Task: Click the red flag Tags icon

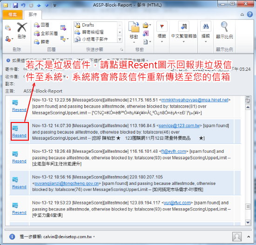Action: click(162, 26)
